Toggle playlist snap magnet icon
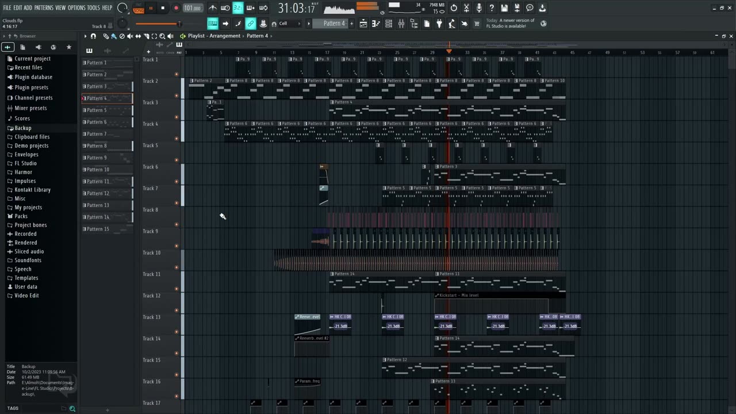736x414 pixels. pos(93,36)
